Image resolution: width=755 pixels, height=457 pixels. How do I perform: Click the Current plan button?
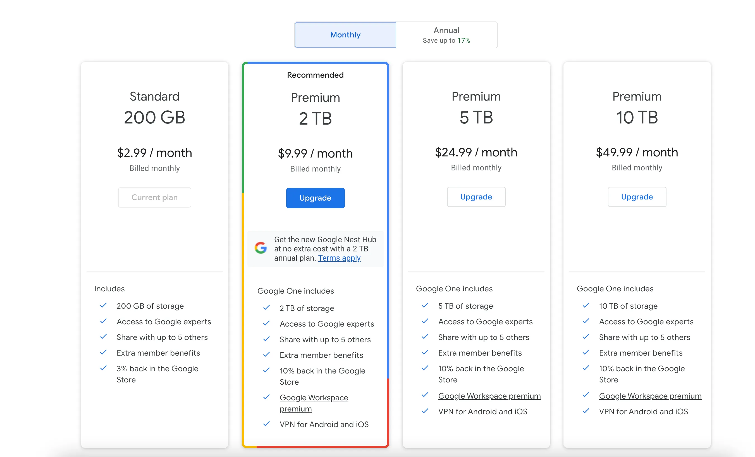154,197
